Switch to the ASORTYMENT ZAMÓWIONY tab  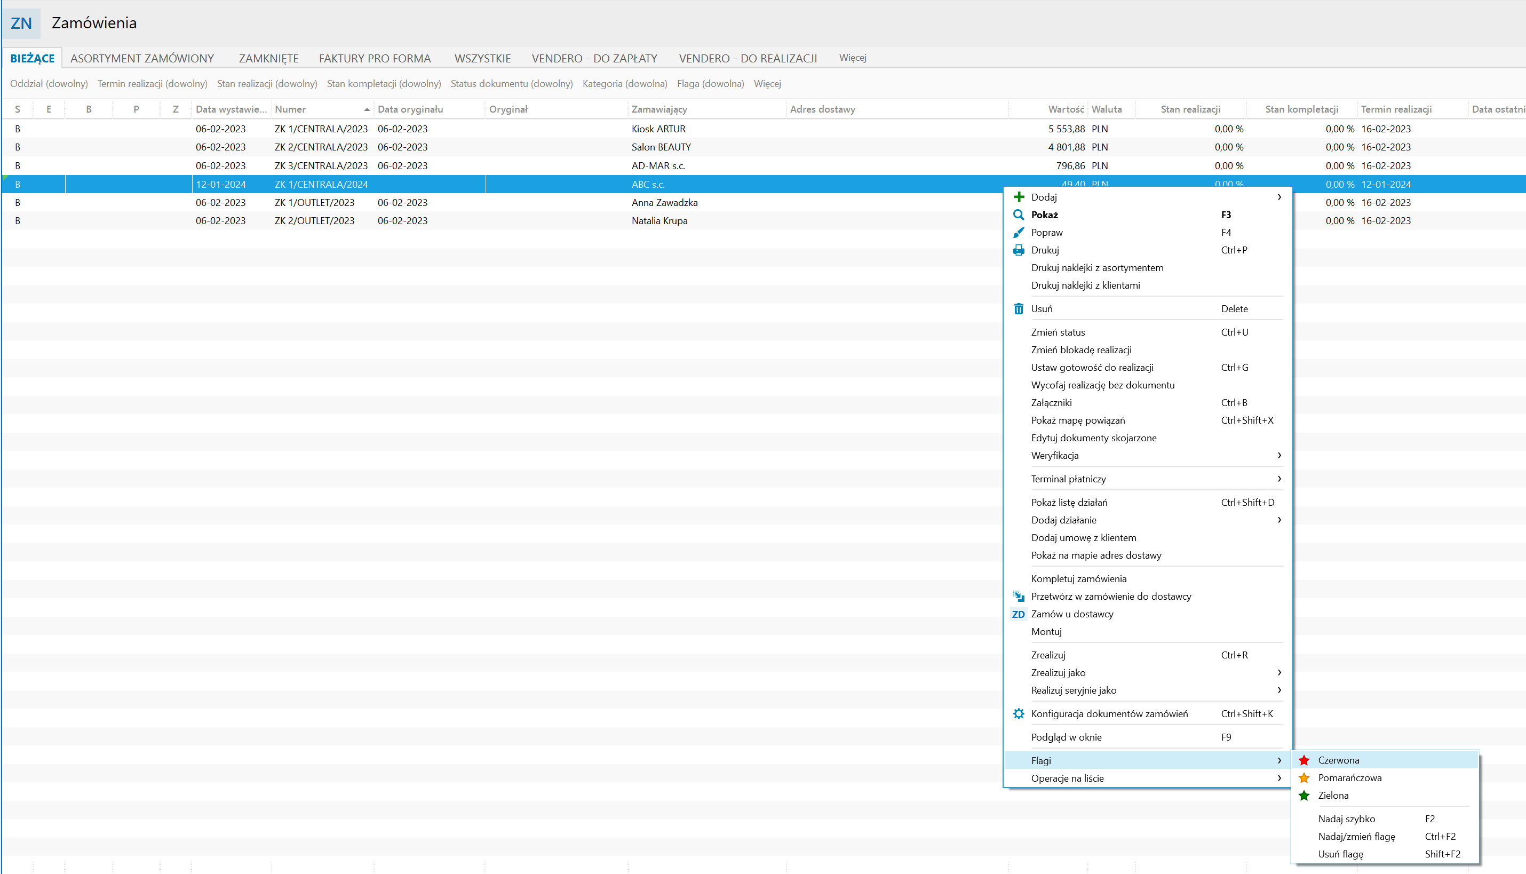142,58
